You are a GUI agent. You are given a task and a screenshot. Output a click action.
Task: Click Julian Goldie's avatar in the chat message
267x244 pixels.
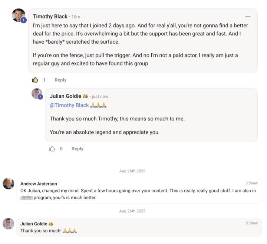8,223
